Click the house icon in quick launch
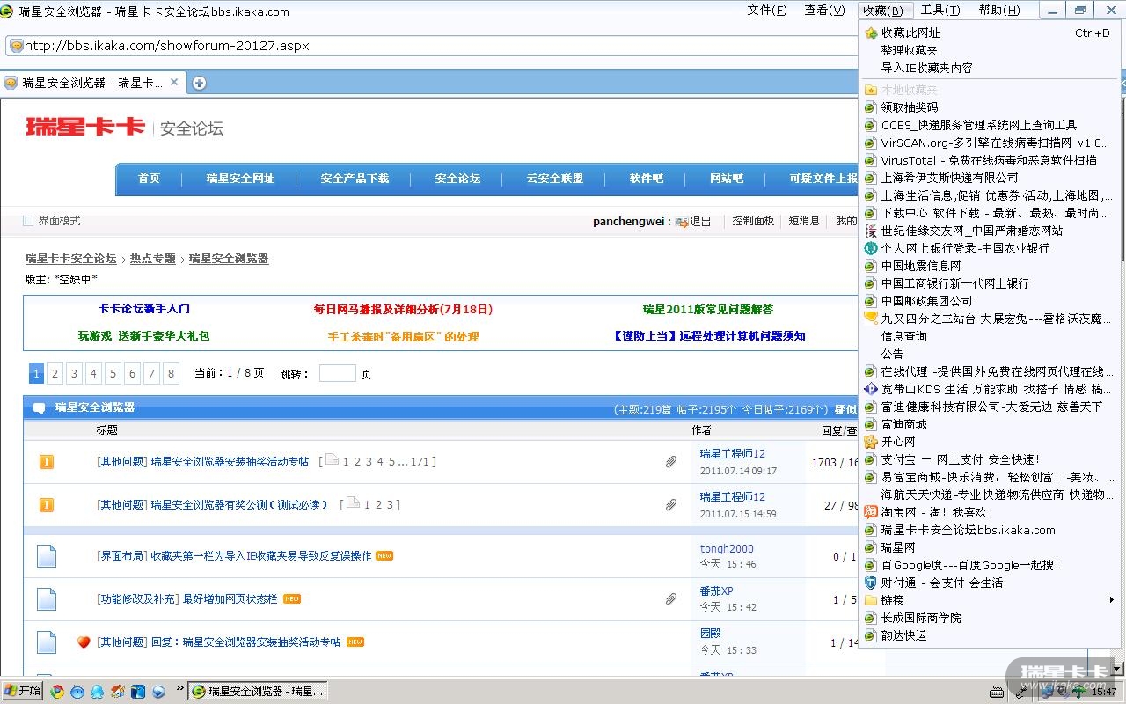This screenshot has height=704, width=1126. click(x=118, y=692)
